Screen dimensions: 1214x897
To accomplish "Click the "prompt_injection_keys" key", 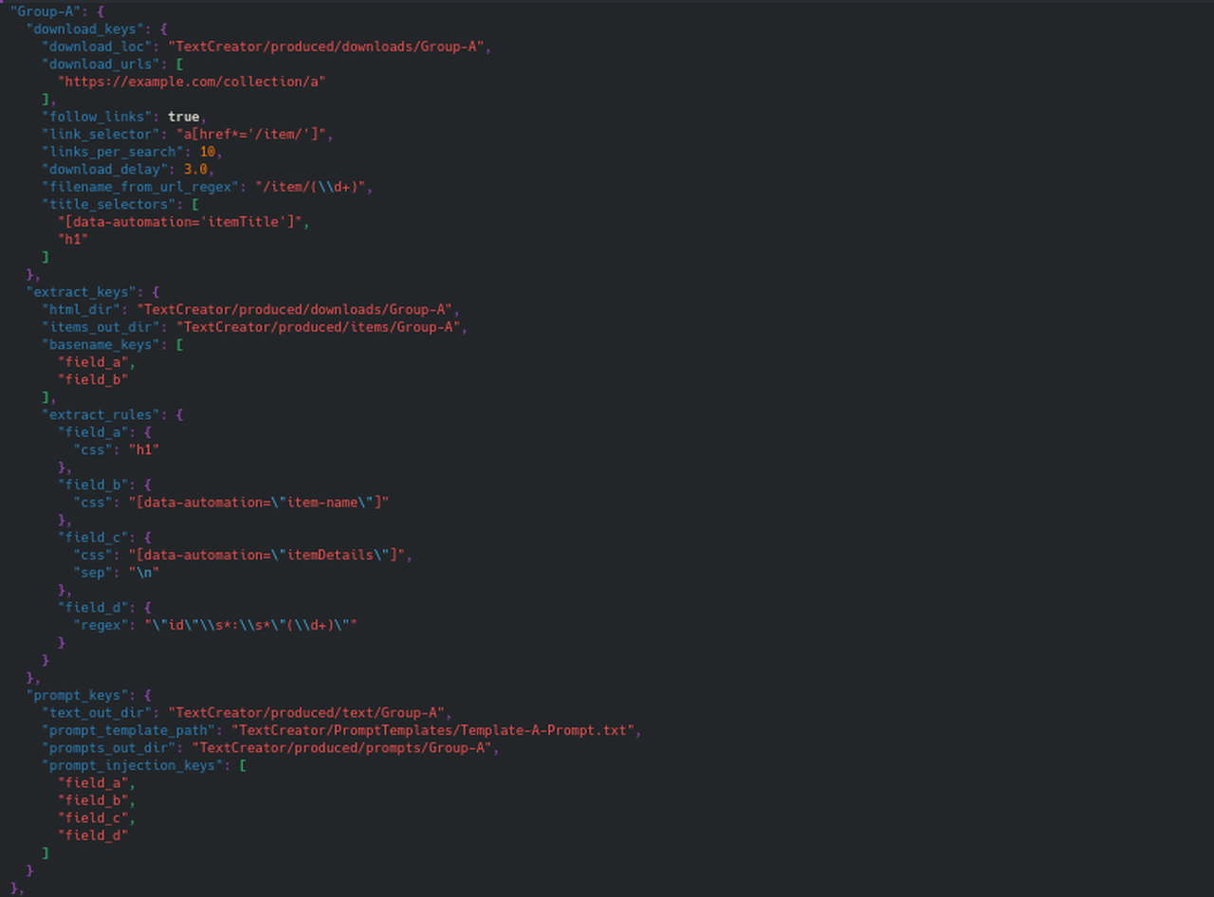I will coord(132,765).
